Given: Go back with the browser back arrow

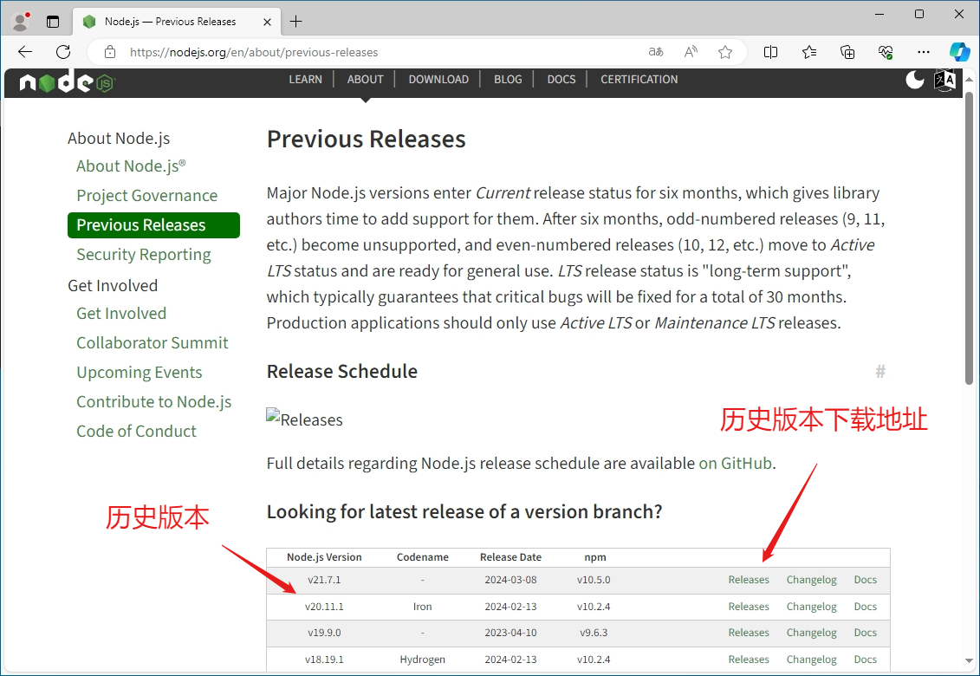Looking at the screenshot, I should (x=25, y=52).
